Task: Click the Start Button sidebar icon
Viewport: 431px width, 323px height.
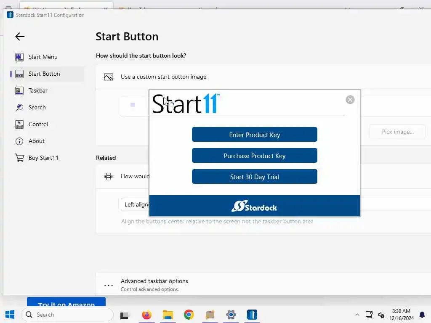Action: click(19, 74)
